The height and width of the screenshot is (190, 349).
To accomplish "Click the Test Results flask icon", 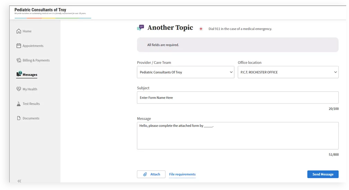I will [x=19, y=104].
